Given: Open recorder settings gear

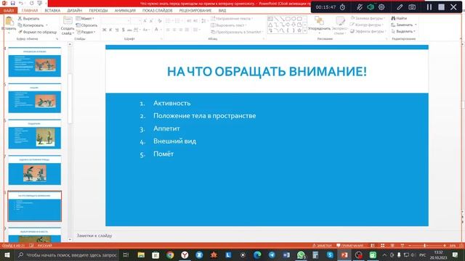Looking at the screenshot, I should click(381, 7).
